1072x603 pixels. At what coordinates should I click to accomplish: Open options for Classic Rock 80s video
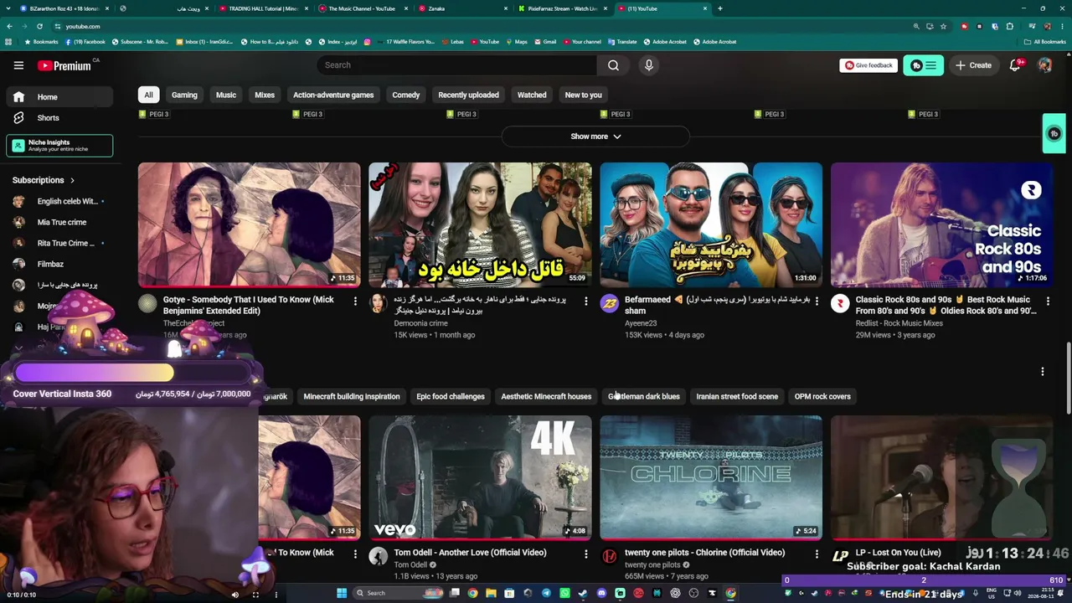pos(1048,301)
